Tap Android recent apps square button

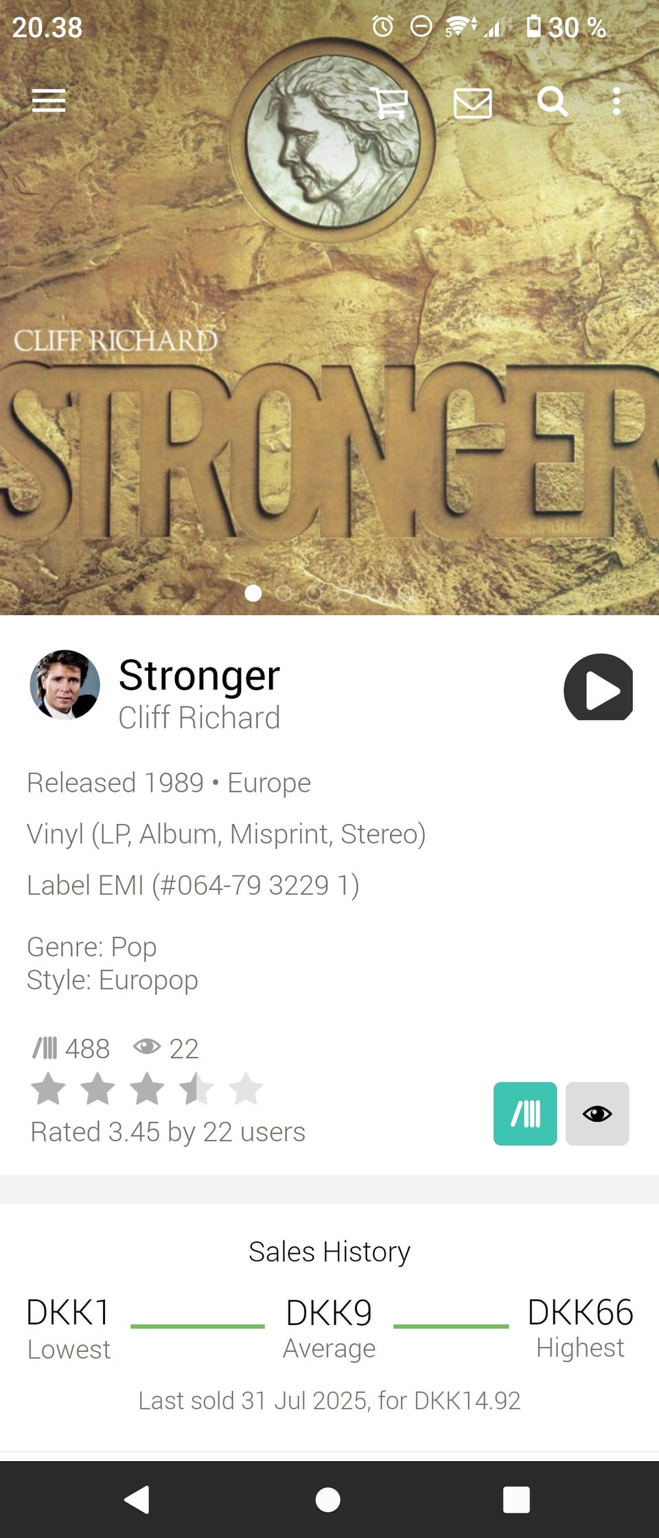516,1500
